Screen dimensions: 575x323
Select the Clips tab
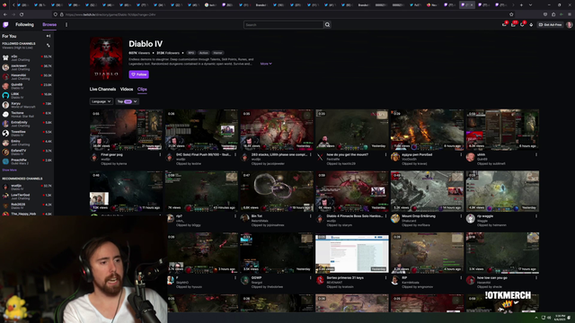point(142,89)
